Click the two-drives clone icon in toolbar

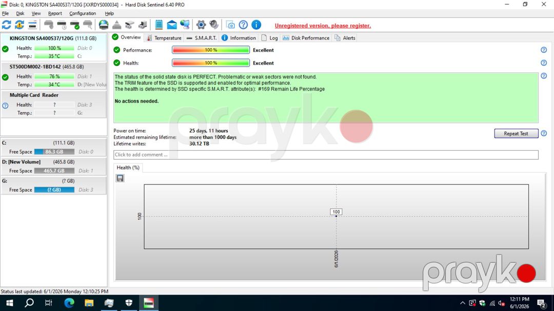click(130, 25)
